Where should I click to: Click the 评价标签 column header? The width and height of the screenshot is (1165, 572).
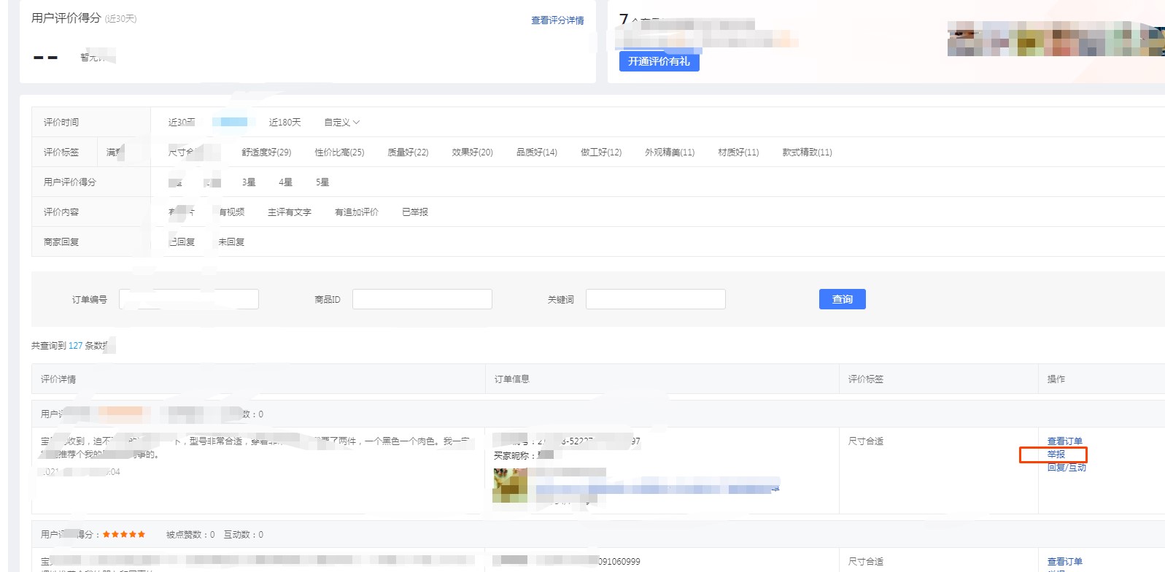tap(866, 379)
